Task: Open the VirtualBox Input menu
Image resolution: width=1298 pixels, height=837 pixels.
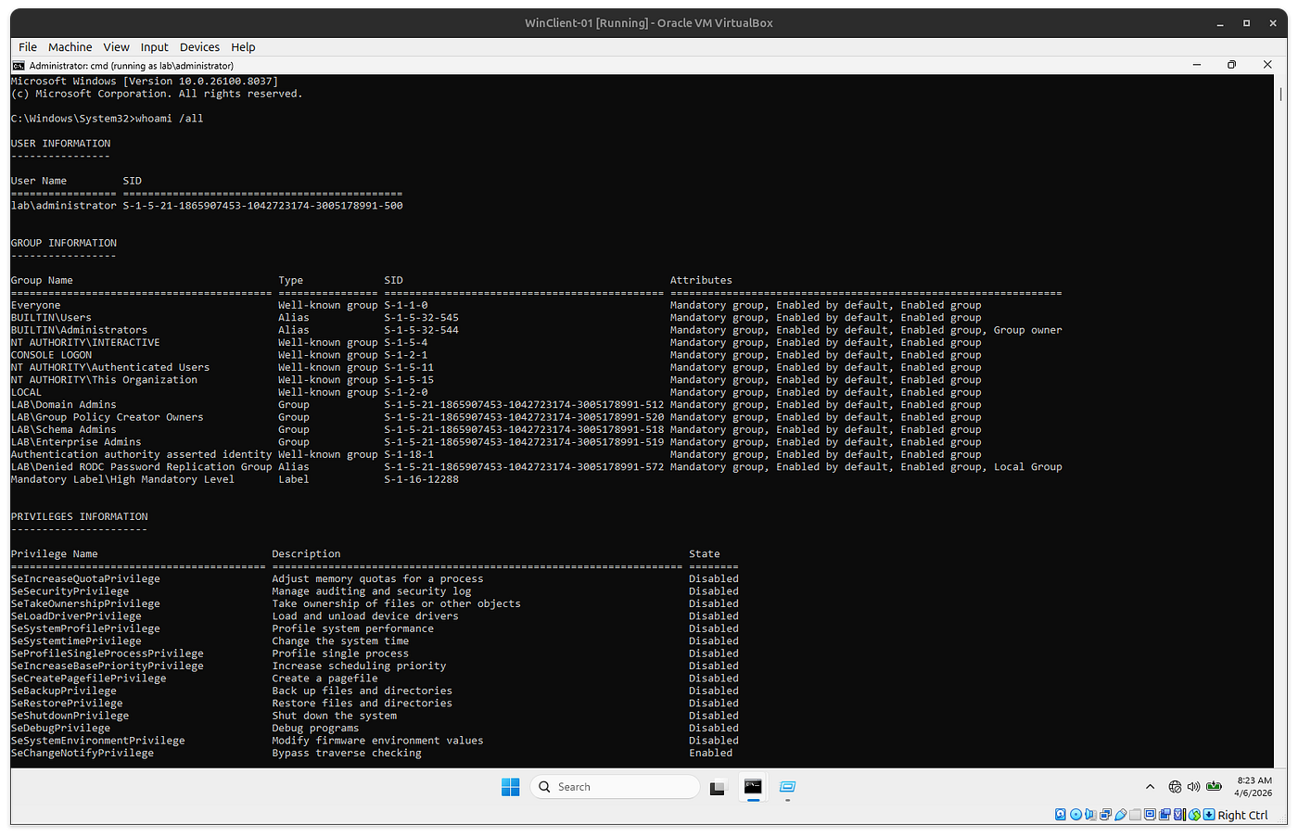Action: tap(154, 47)
